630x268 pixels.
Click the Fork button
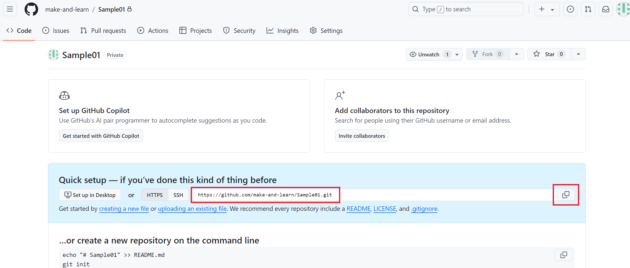[x=488, y=54]
